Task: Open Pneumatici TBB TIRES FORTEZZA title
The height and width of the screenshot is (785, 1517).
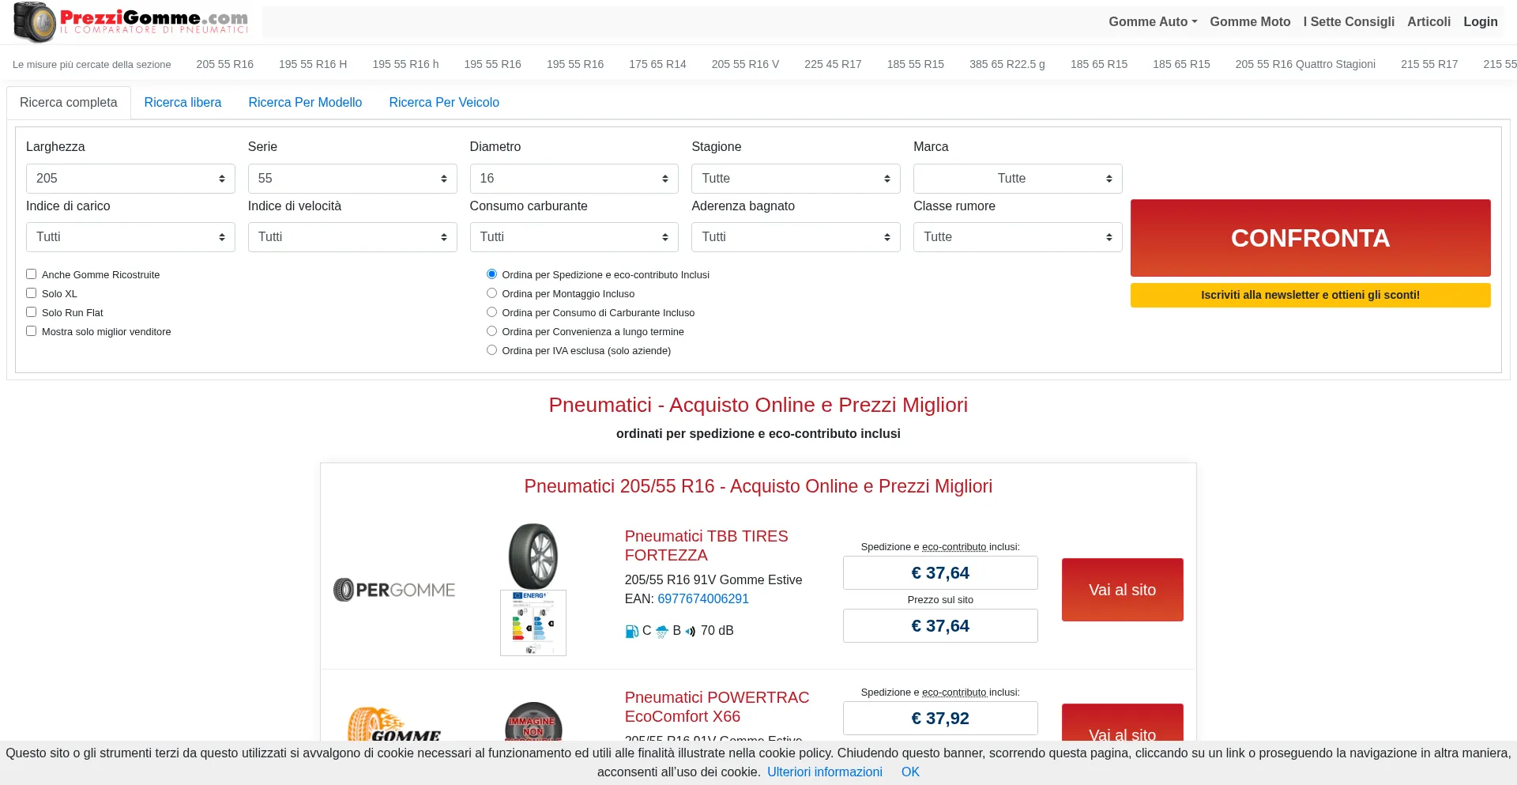Action: pyautogui.click(x=706, y=545)
